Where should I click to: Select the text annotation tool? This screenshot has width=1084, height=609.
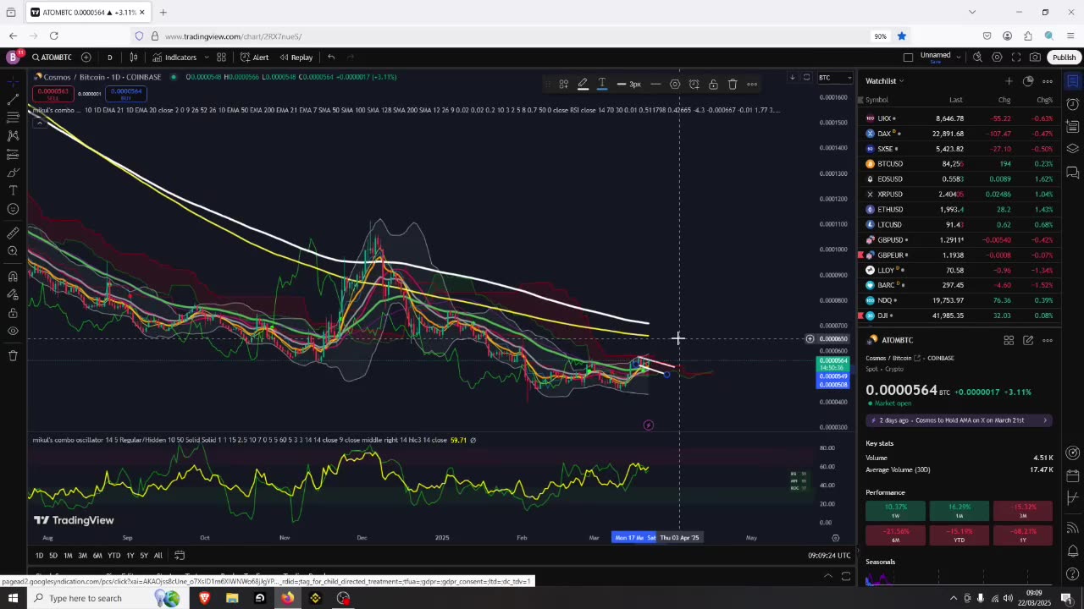pyautogui.click(x=13, y=191)
